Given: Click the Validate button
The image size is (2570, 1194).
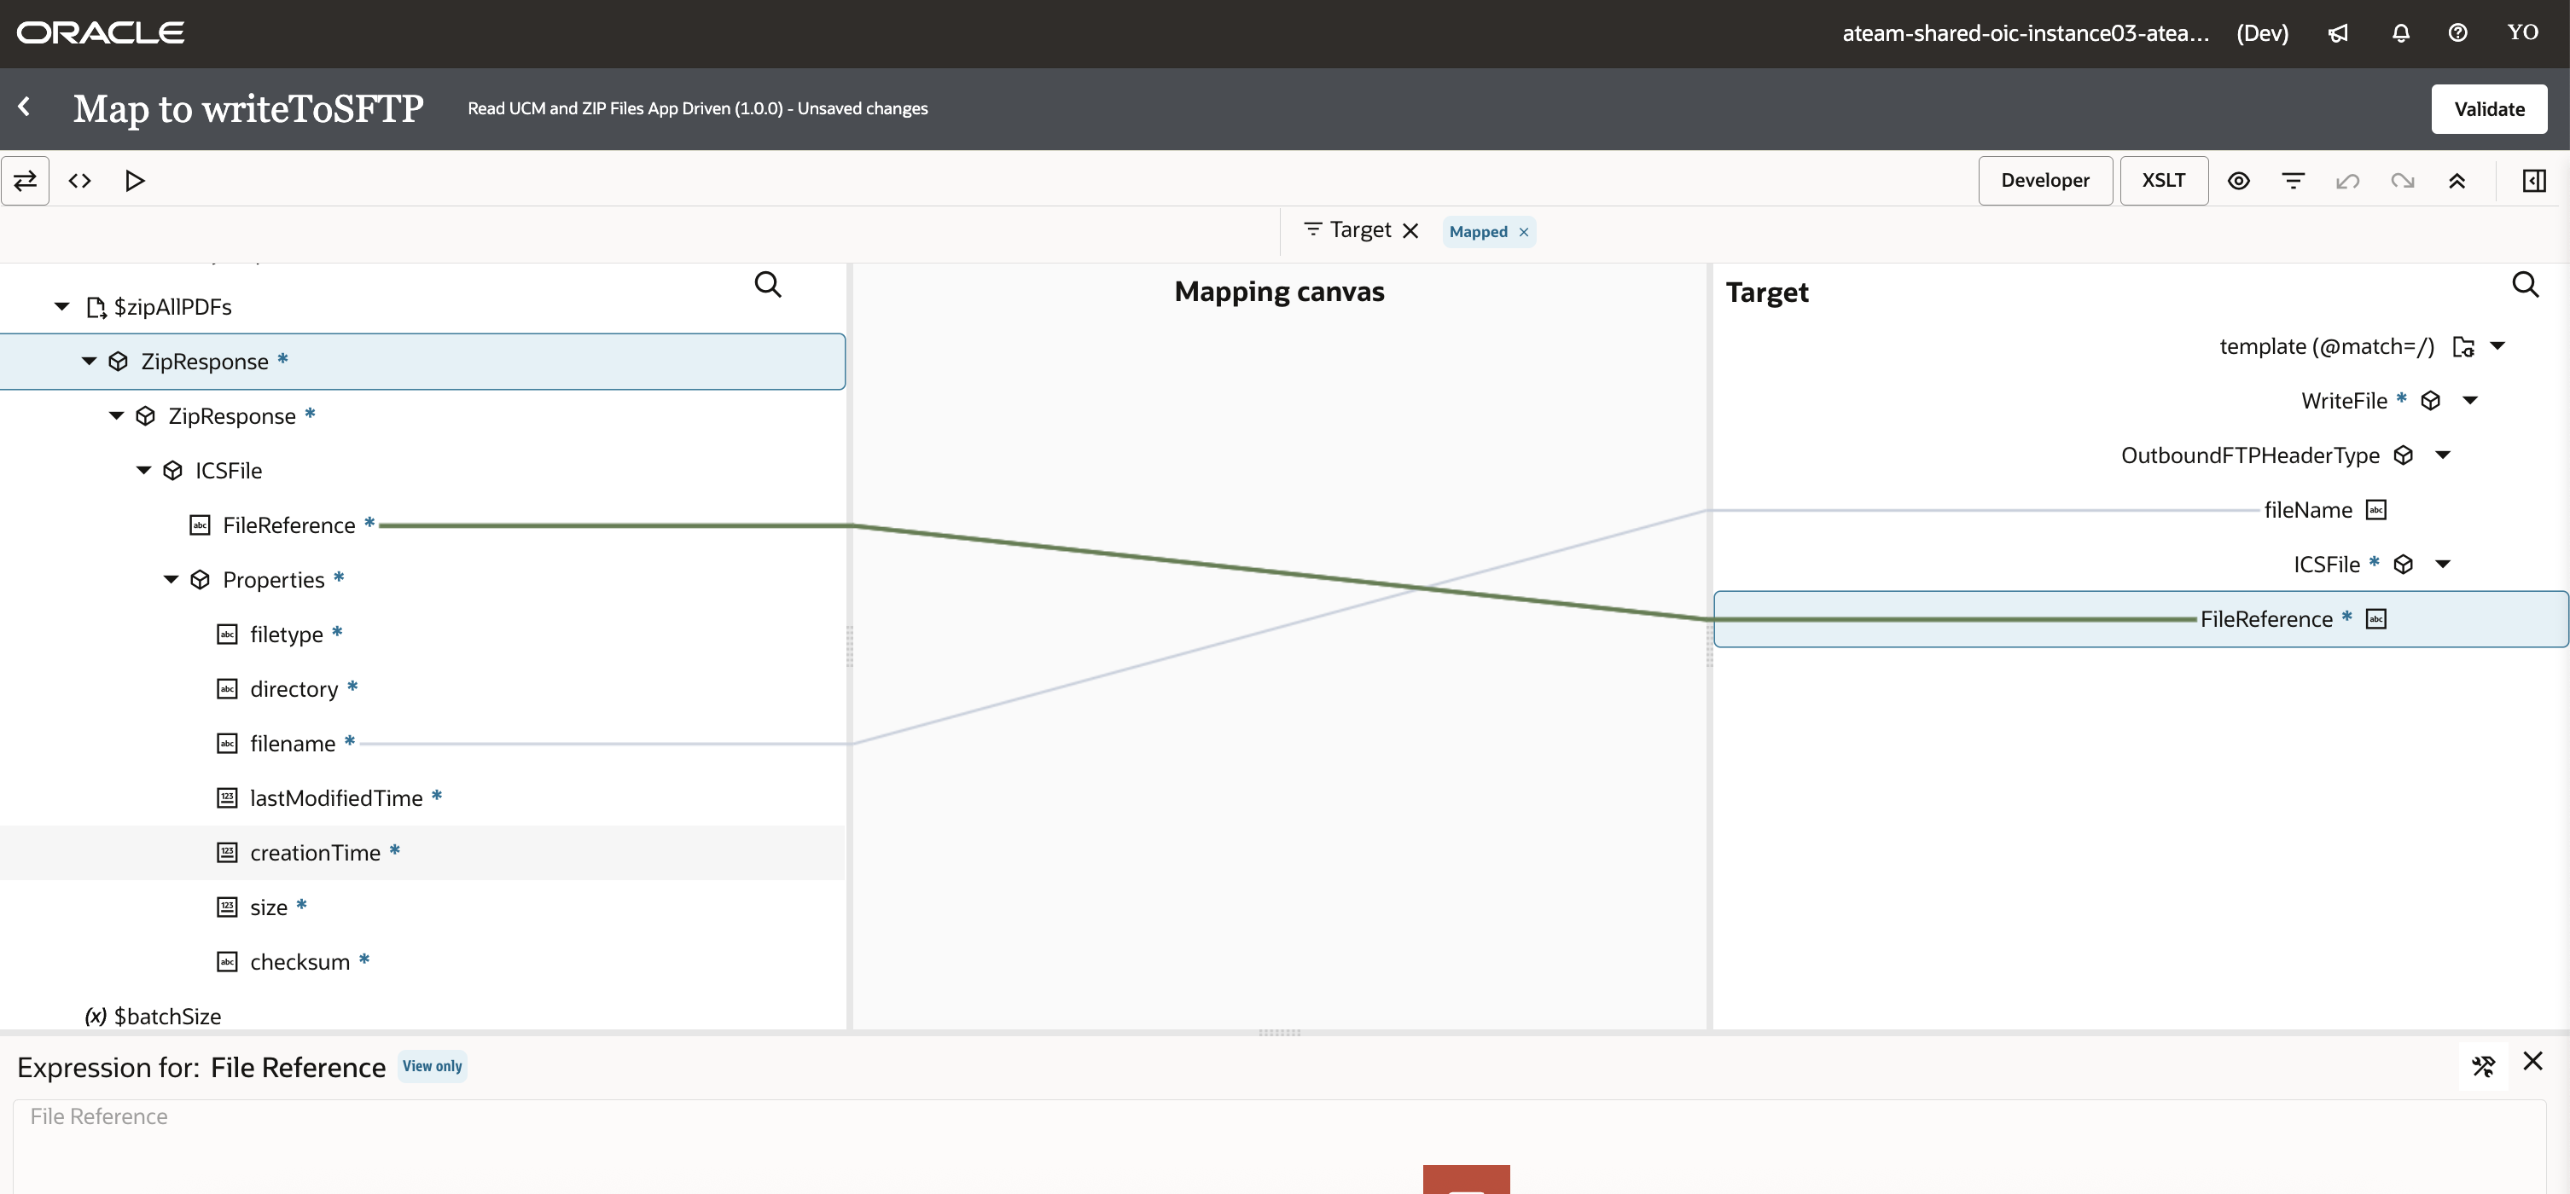Looking at the screenshot, I should (x=2488, y=108).
